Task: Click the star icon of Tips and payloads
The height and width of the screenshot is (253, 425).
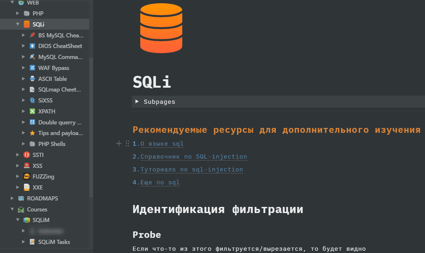Action: click(x=32, y=133)
